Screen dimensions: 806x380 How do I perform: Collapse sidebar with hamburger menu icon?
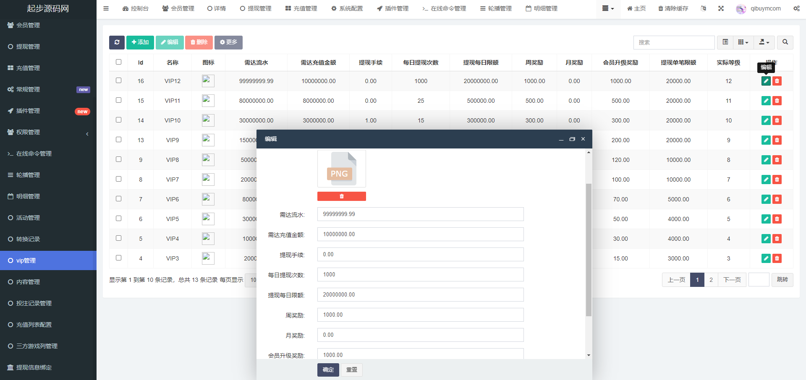106,8
